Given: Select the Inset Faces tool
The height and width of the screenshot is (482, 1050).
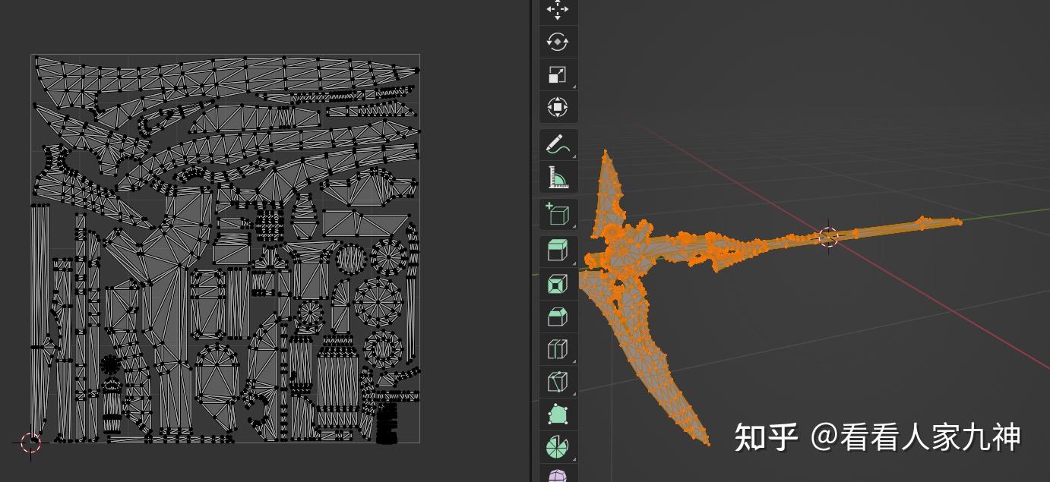Looking at the screenshot, I should click(558, 282).
